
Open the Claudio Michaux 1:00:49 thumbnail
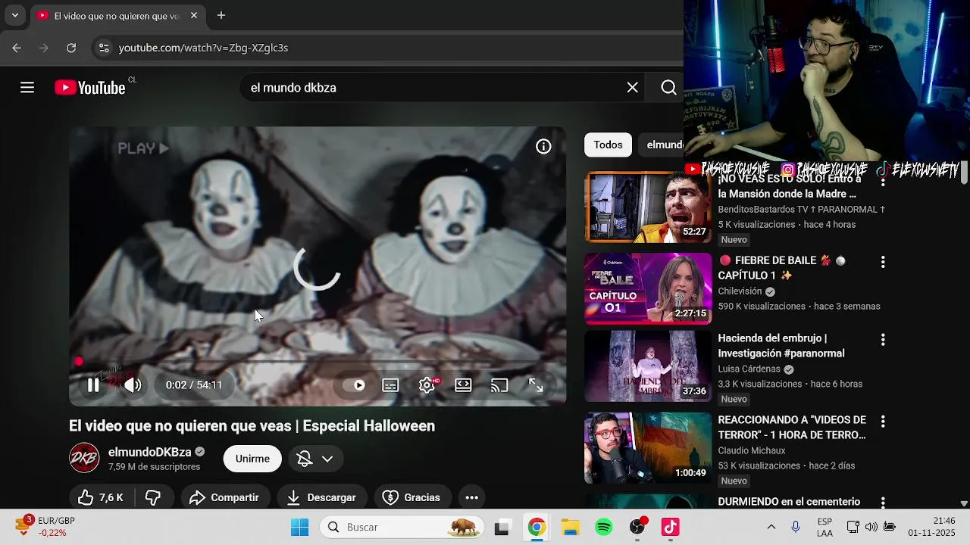tap(648, 448)
